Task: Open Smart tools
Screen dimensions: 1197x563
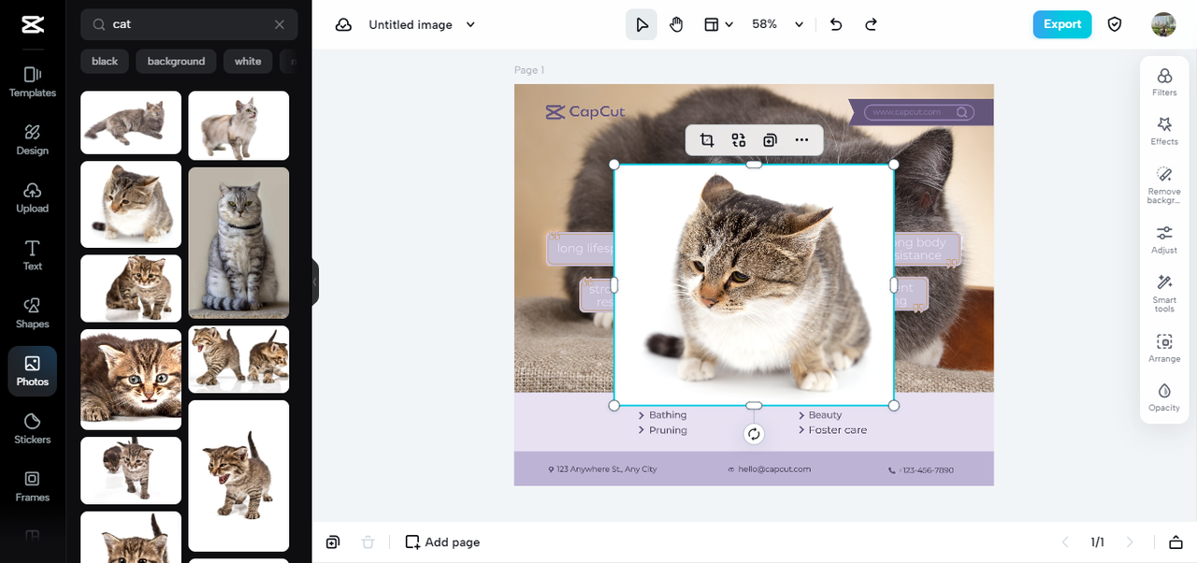Action: click(1164, 294)
